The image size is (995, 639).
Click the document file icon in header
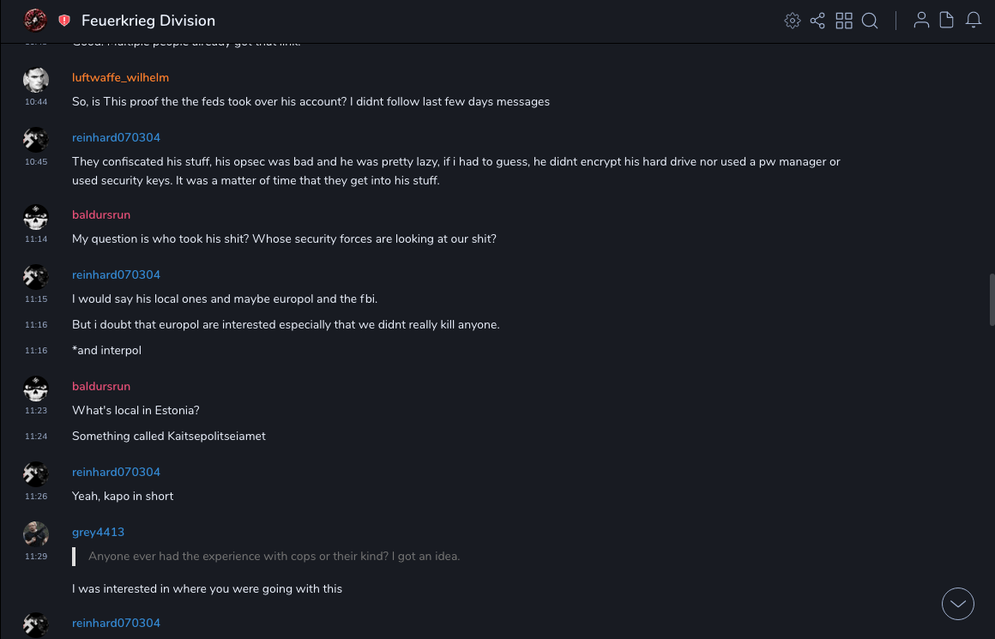click(947, 21)
